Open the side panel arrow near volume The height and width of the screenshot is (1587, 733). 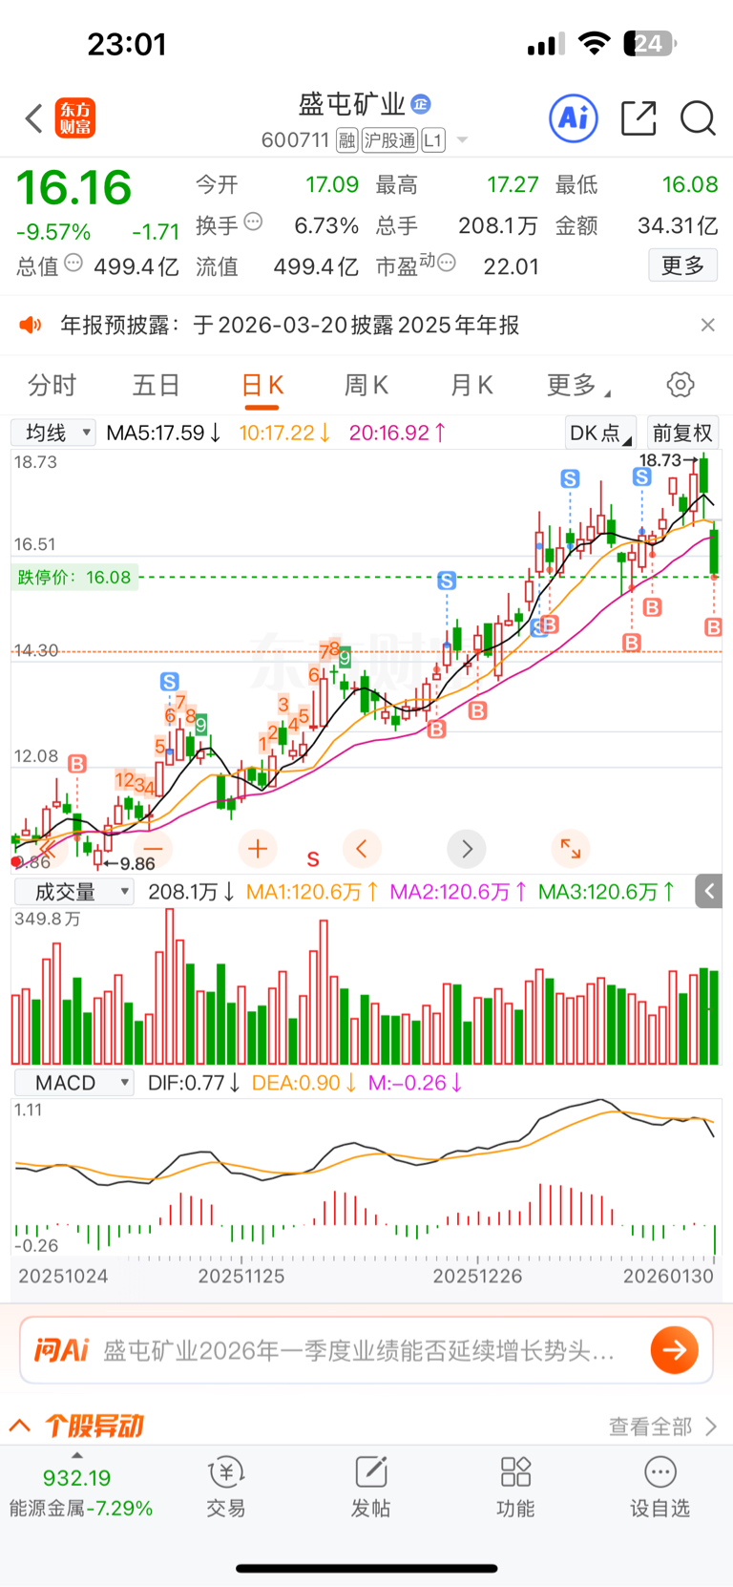(709, 892)
